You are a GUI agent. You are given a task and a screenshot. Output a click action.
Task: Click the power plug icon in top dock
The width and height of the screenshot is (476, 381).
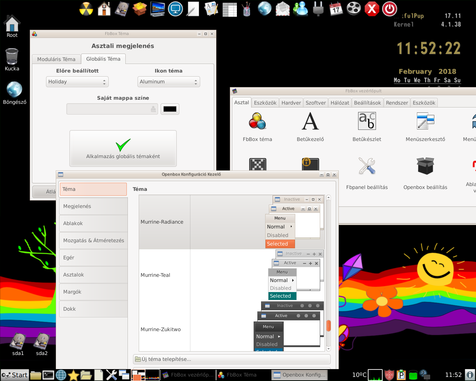pyautogui.click(x=318, y=9)
